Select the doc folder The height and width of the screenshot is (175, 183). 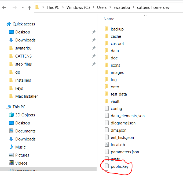114,58
